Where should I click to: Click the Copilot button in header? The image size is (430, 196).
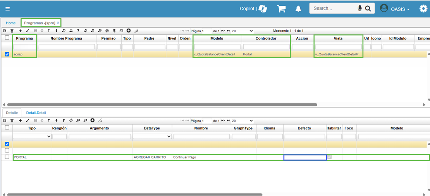[x=253, y=9]
